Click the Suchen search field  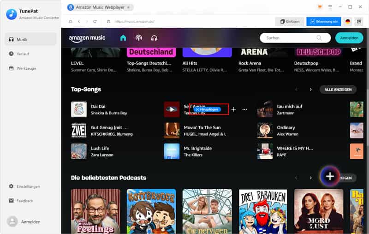295,38
